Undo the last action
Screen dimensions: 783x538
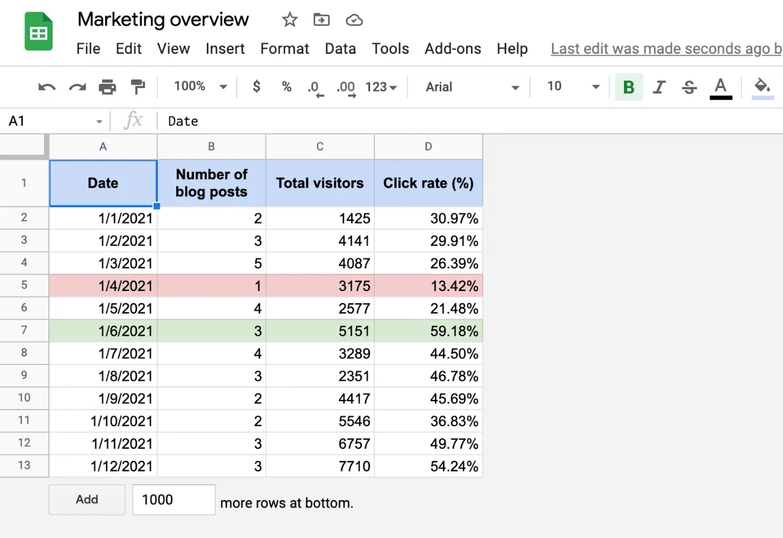46,87
